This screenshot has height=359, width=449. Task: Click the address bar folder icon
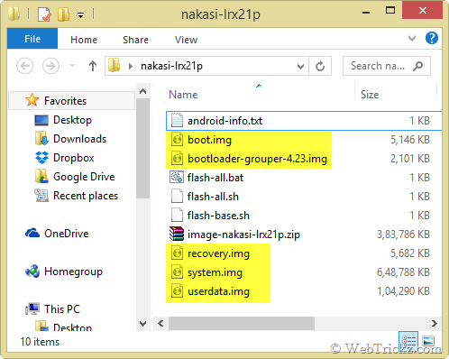click(x=115, y=66)
